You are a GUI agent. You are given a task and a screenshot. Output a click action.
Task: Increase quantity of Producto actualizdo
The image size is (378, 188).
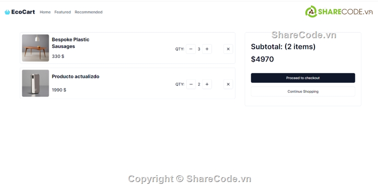(x=207, y=84)
